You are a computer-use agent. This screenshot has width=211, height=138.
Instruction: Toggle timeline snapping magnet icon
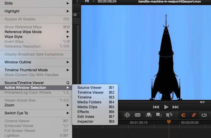[183, 115]
